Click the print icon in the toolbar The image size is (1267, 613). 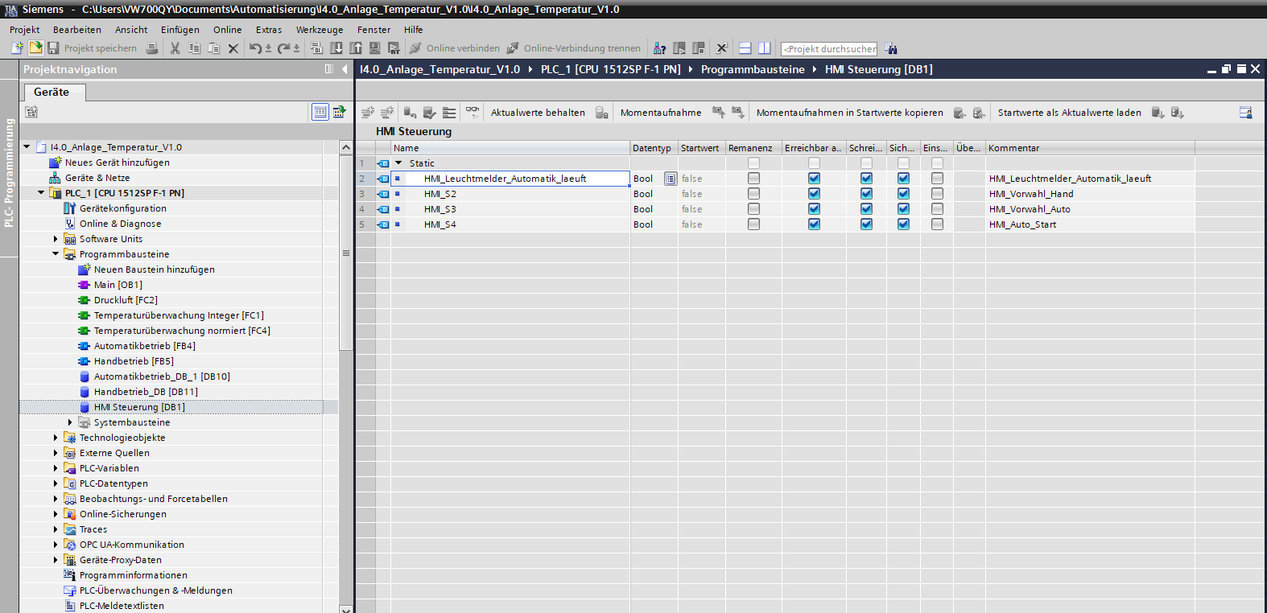coord(152,48)
